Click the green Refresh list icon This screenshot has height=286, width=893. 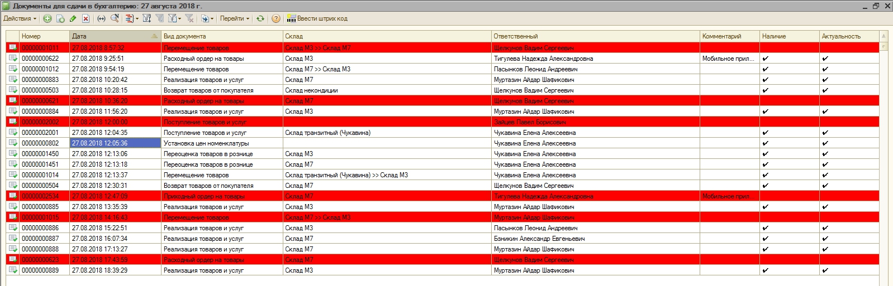click(260, 18)
